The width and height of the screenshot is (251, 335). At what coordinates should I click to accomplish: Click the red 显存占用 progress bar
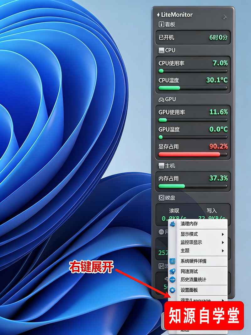click(193, 154)
